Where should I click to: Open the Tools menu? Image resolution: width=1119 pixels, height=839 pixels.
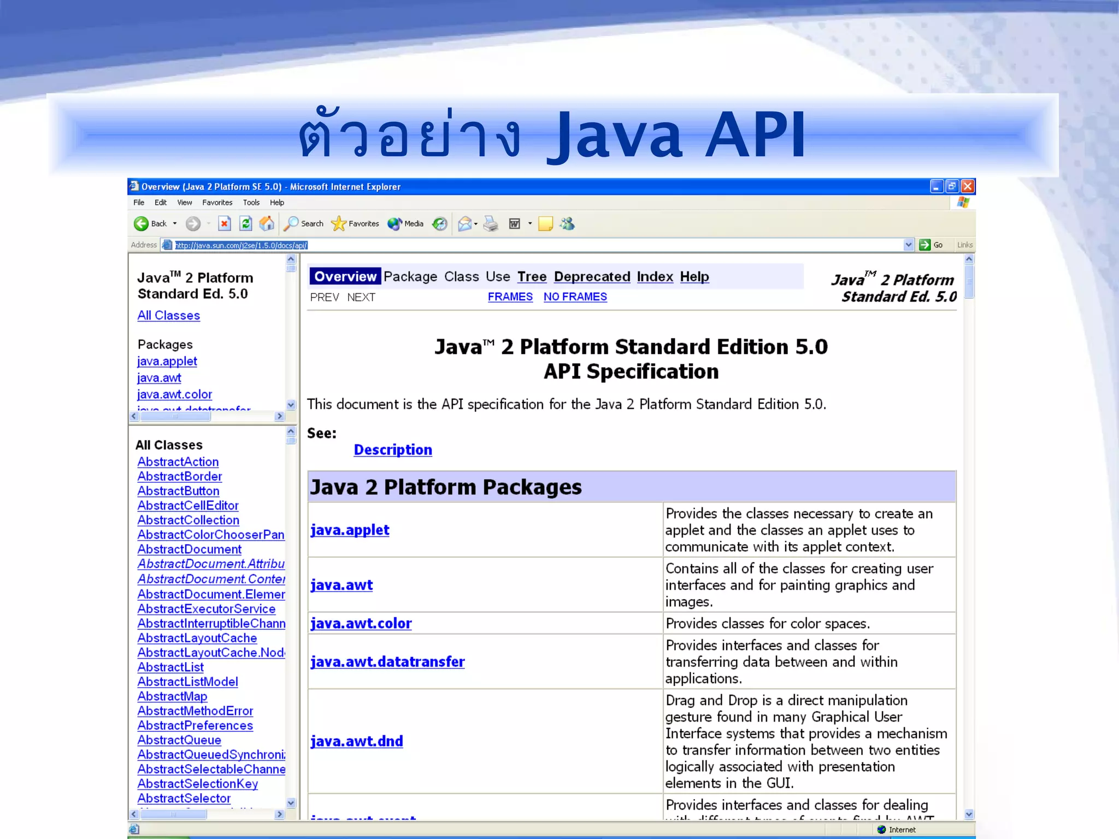click(251, 202)
